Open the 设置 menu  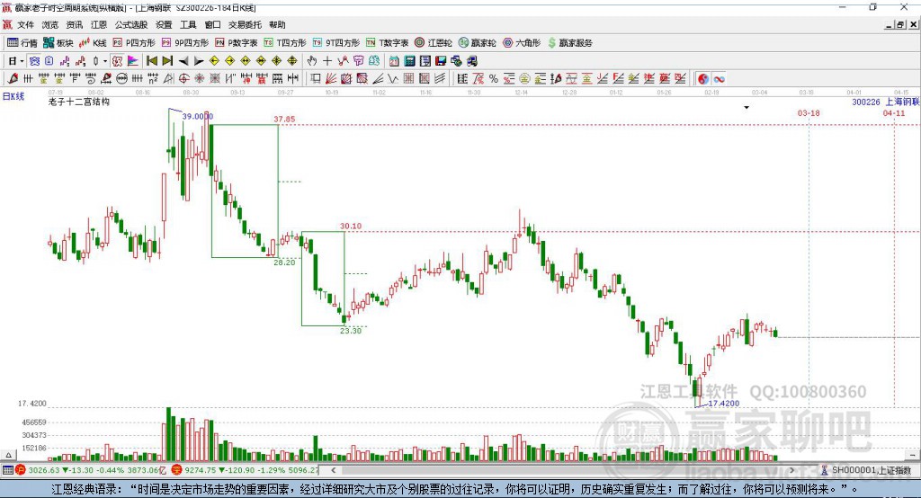(164, 24)
